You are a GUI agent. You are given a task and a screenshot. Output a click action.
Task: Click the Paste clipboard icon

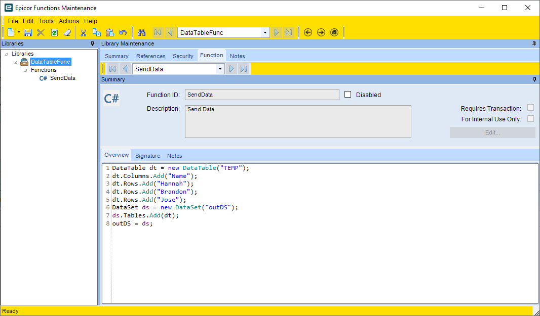coord(110,33)
